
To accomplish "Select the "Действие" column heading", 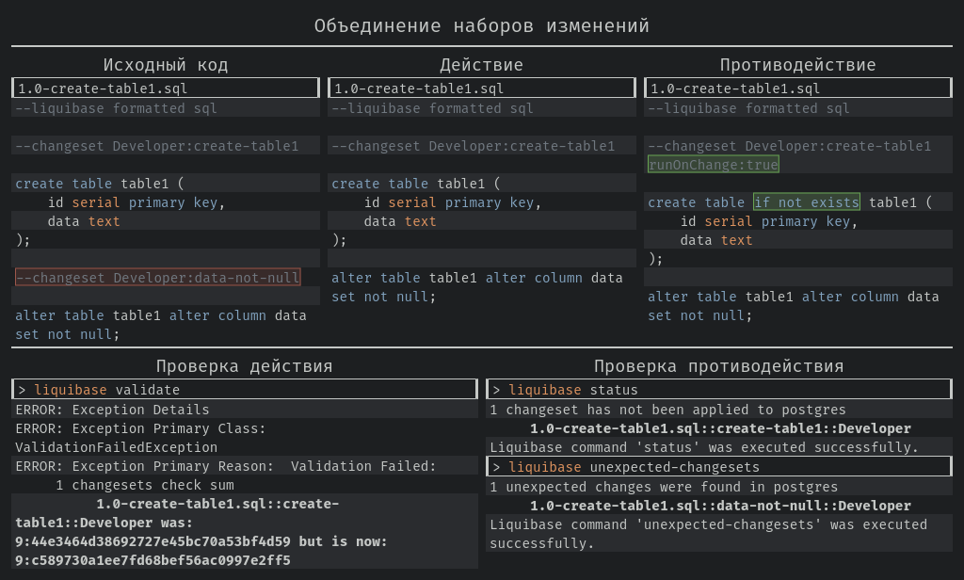I will click(x=481, y=65).
